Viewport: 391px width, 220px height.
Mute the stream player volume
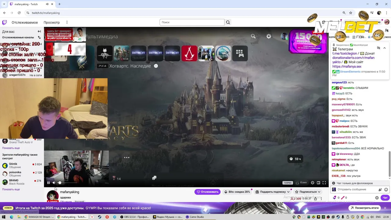pos(54,183)
